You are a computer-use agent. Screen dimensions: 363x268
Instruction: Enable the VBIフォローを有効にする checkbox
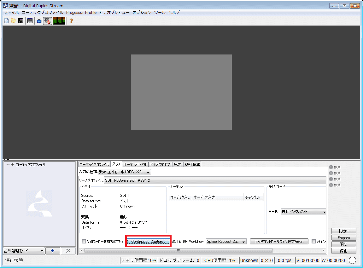coord(84,242)
